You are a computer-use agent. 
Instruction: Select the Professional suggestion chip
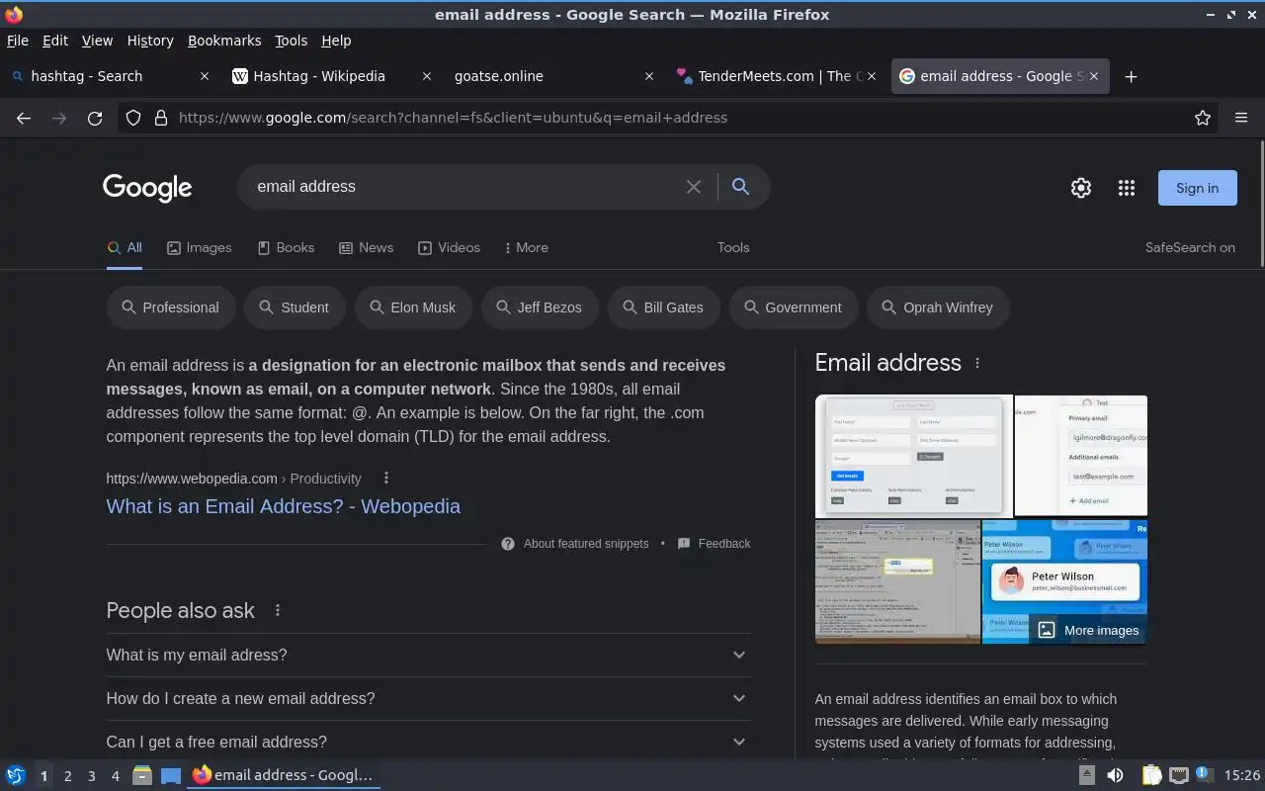[170, 308]
